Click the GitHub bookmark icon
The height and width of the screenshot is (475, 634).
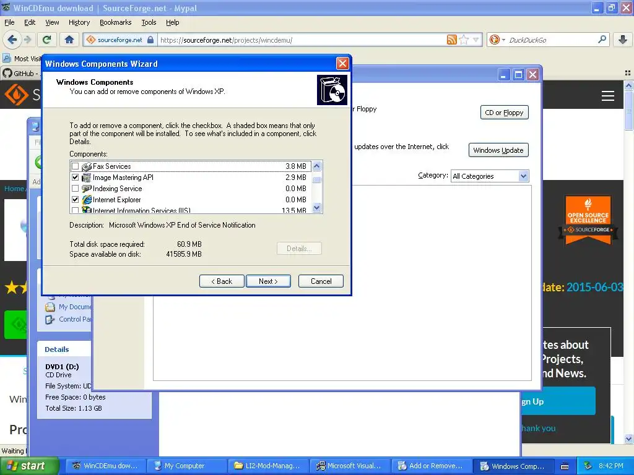7,74
